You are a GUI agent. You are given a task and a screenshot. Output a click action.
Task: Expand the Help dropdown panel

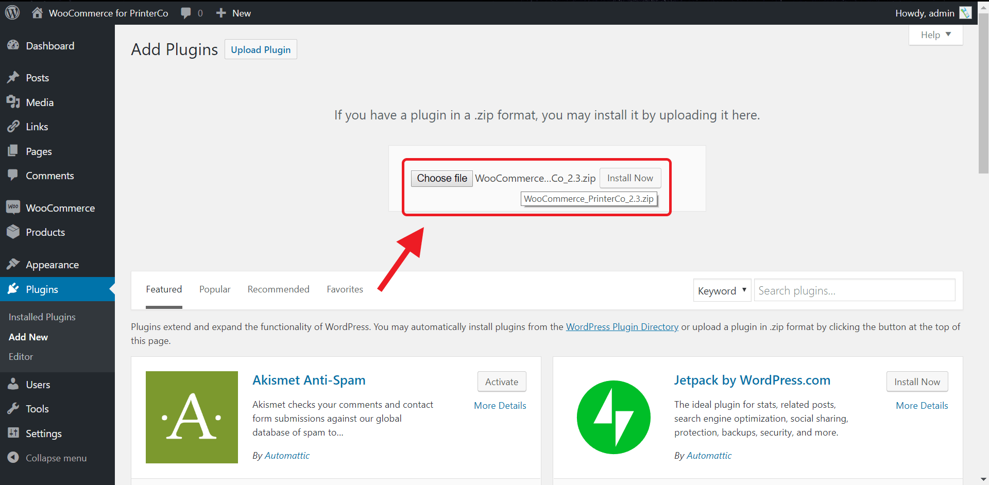935,35
